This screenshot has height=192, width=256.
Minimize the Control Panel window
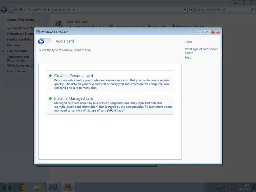click(x=235, y=2)
